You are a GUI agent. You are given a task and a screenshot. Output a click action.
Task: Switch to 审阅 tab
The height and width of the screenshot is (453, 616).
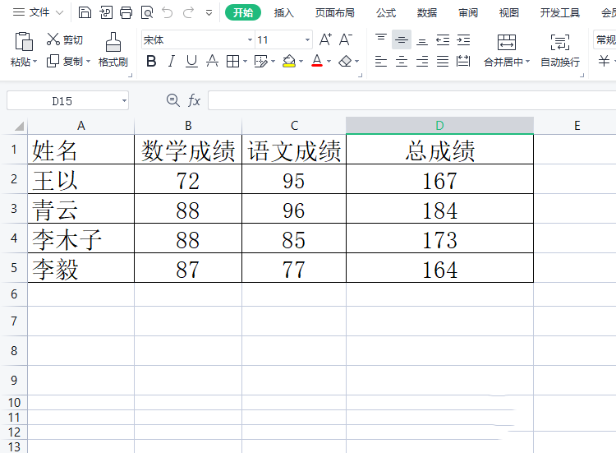(468, 13)
